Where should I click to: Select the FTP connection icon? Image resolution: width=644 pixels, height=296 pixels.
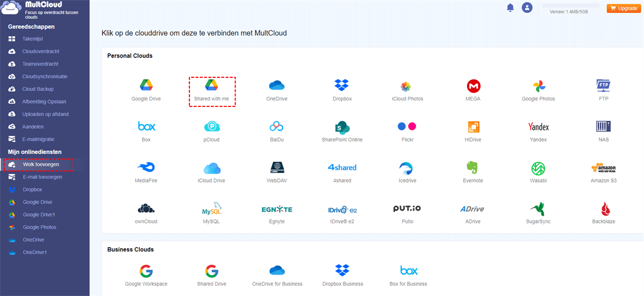(x=604, y=90)
